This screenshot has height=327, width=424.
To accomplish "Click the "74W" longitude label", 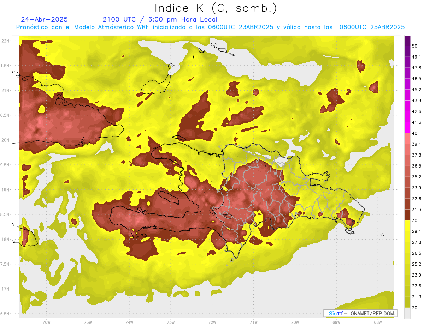I will (x=129, y=322).
